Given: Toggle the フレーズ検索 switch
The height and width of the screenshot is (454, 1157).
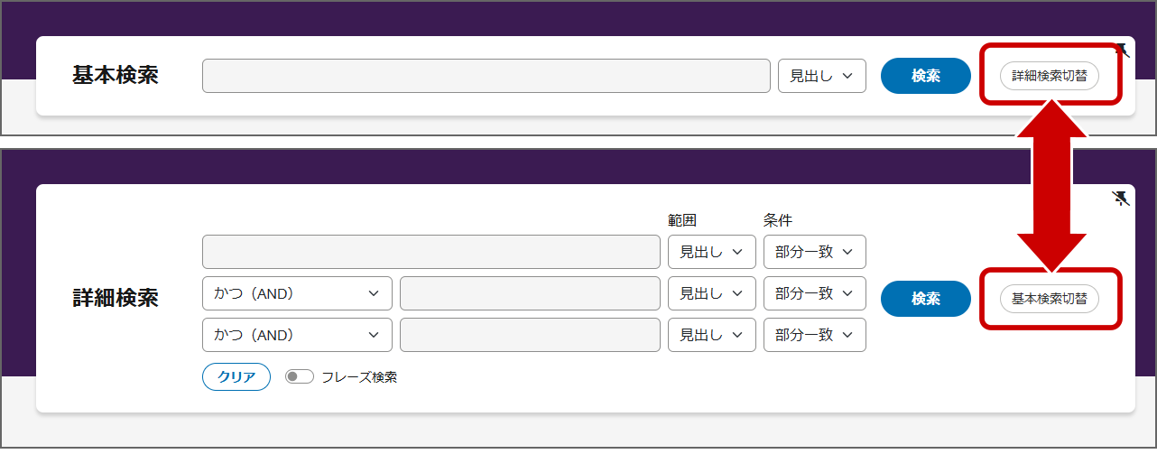Looking at the screenshot, I should click(x=299, y=377).
